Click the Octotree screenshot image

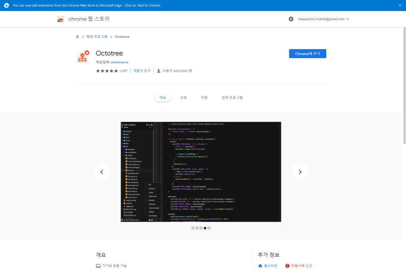[201, 172]
